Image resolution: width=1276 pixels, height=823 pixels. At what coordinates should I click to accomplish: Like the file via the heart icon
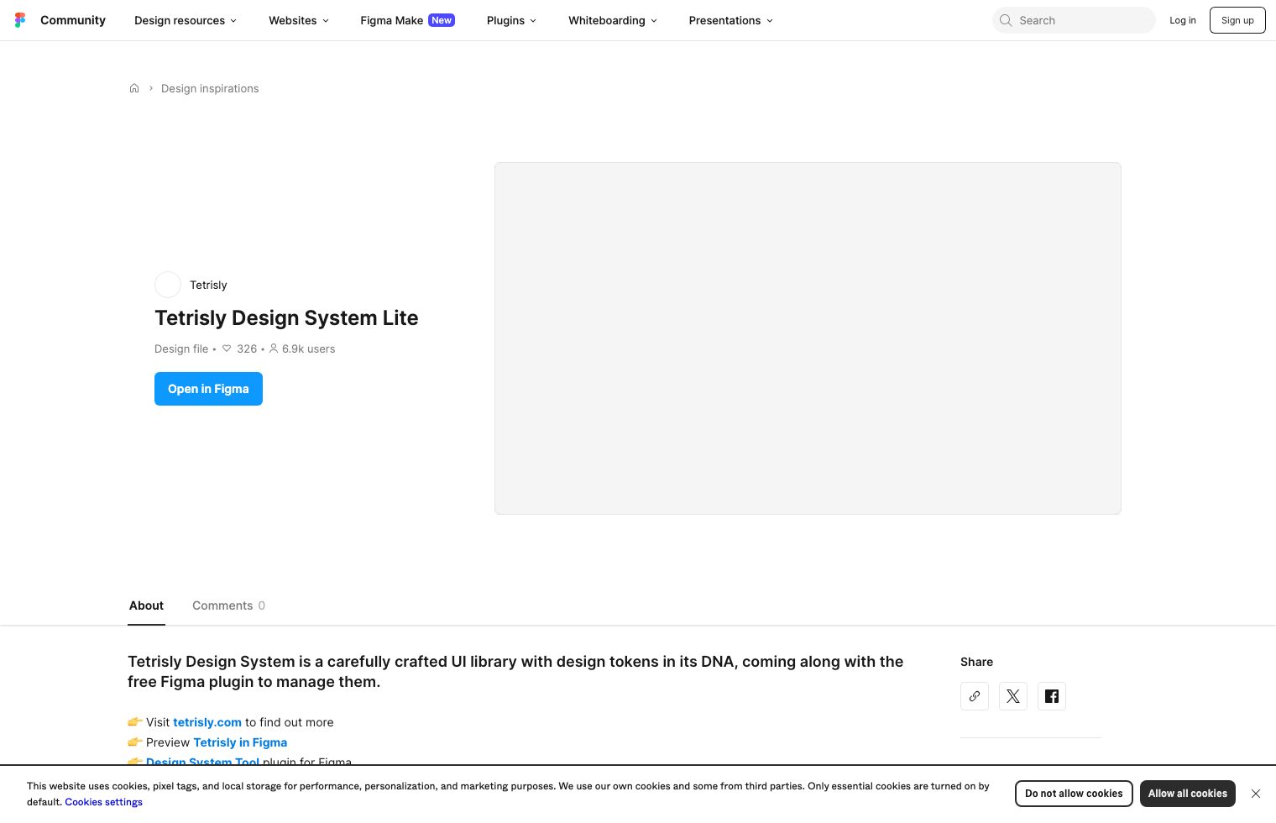[x=227, y=349]
